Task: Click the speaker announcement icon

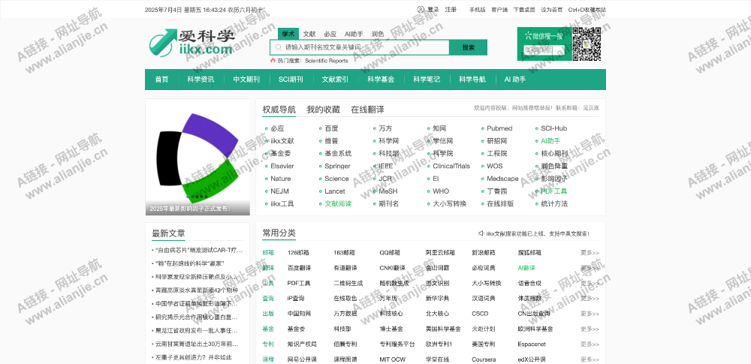Action: 481,233
